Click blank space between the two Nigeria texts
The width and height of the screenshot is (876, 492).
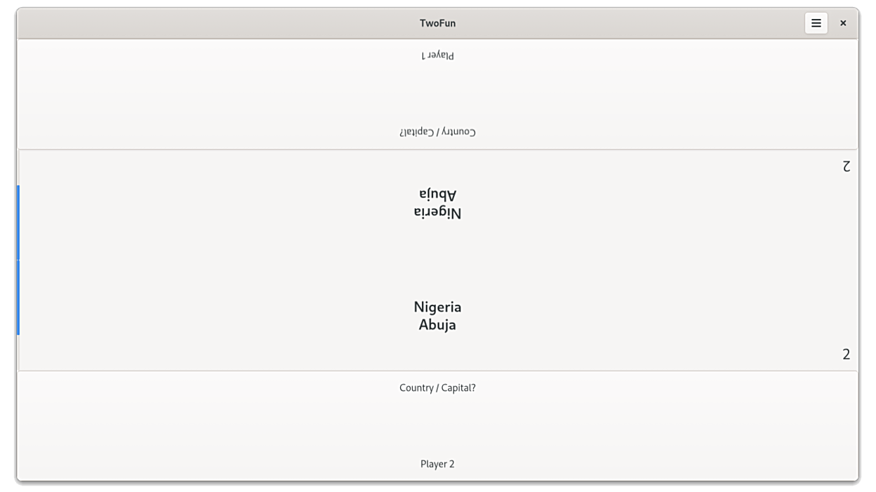coord(437,260)
